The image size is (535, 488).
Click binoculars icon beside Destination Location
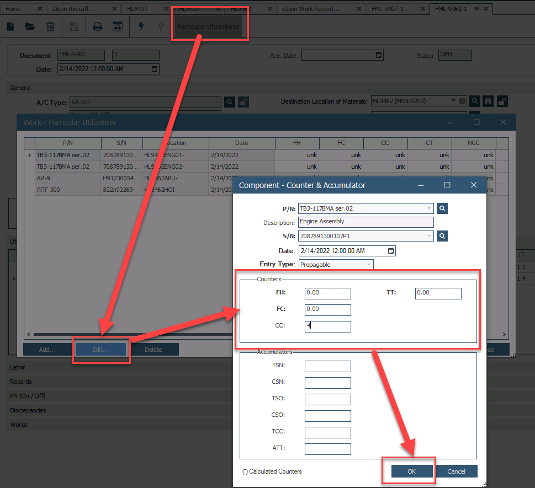coord(488,101)
